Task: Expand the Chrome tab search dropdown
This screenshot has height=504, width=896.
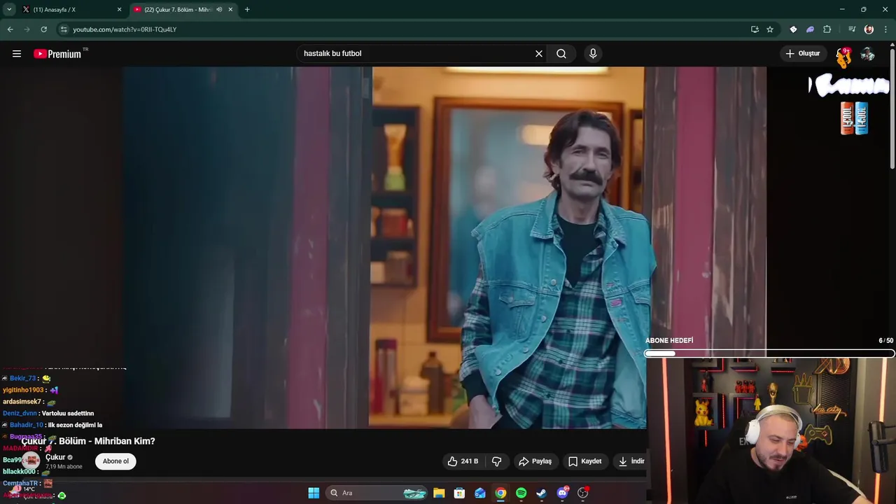Action: [x=9, y=10]
